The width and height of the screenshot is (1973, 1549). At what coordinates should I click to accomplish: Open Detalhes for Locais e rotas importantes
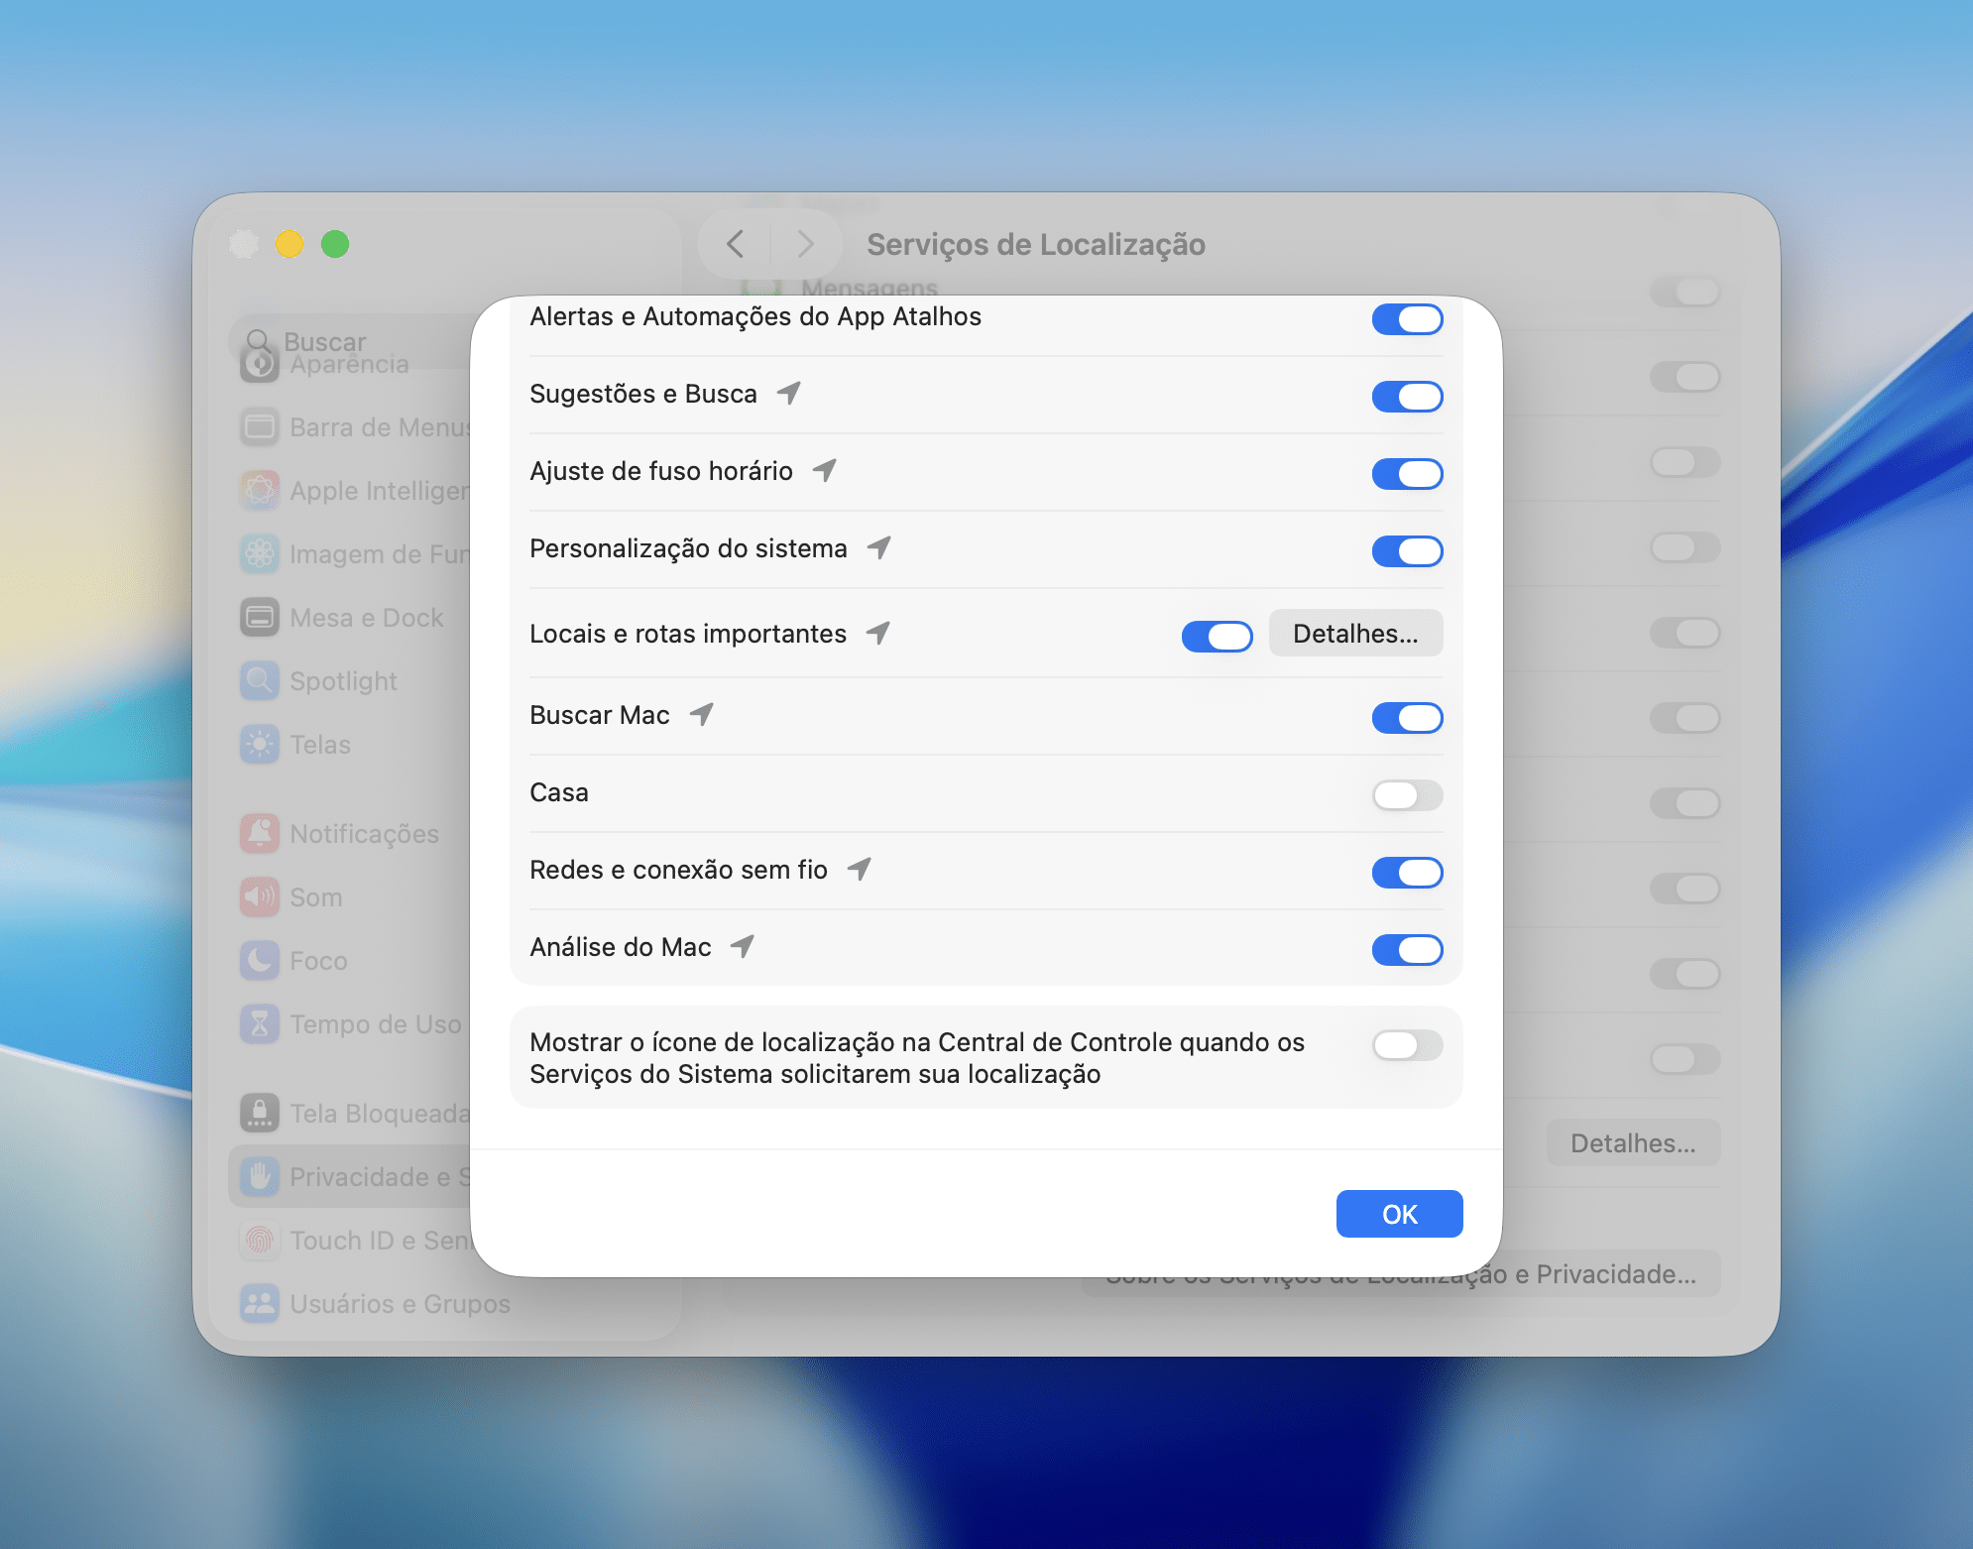click(1354, 634)
